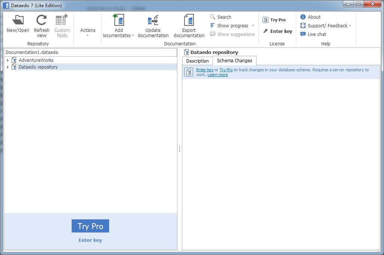Click the Show progress button
This screenshot has height=255, width=384.
pyautogui.click(x=229, y=26)
